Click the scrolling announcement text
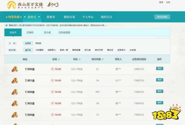 point(58,25)
